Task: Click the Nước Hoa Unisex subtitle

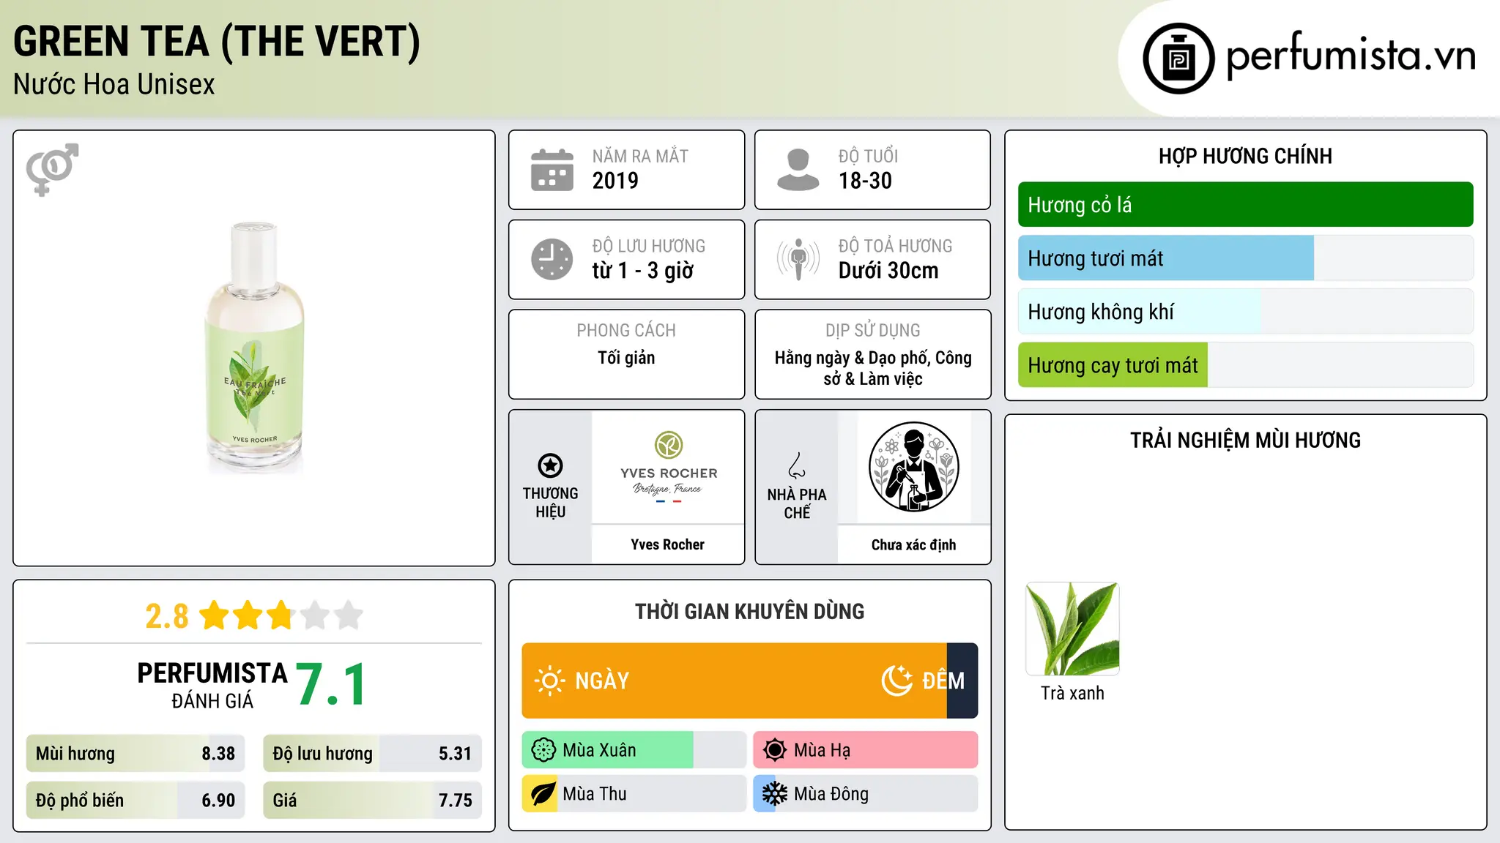Action: [x=114, y=84]
